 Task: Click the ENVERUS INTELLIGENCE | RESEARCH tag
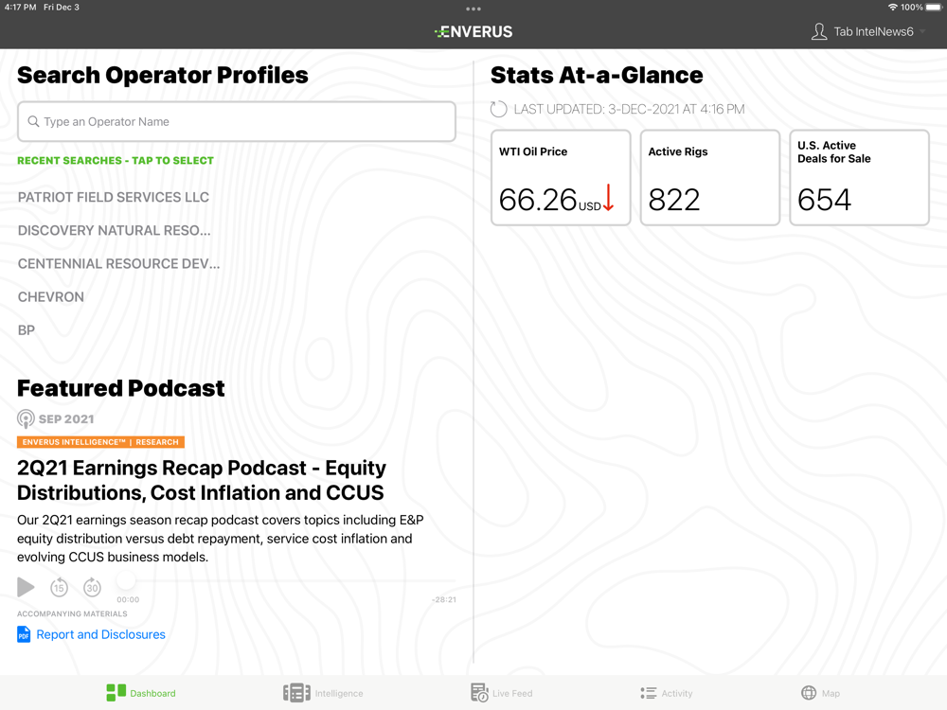point(100,442)
